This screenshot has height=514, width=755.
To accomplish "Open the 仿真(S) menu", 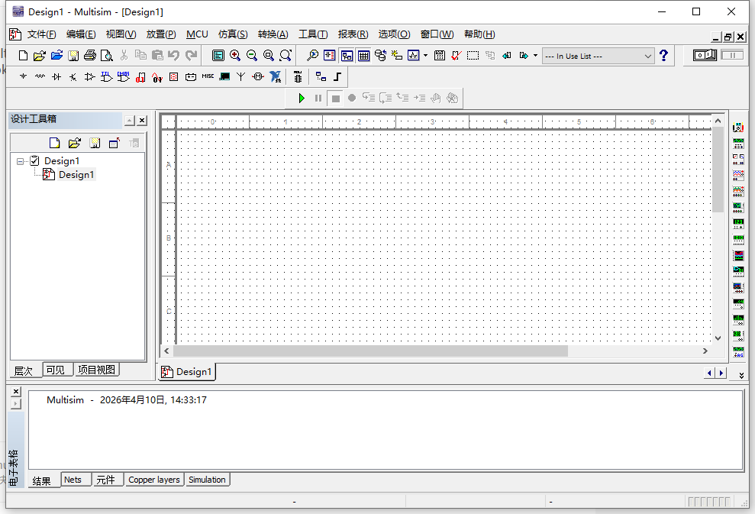I will point(232,34).
